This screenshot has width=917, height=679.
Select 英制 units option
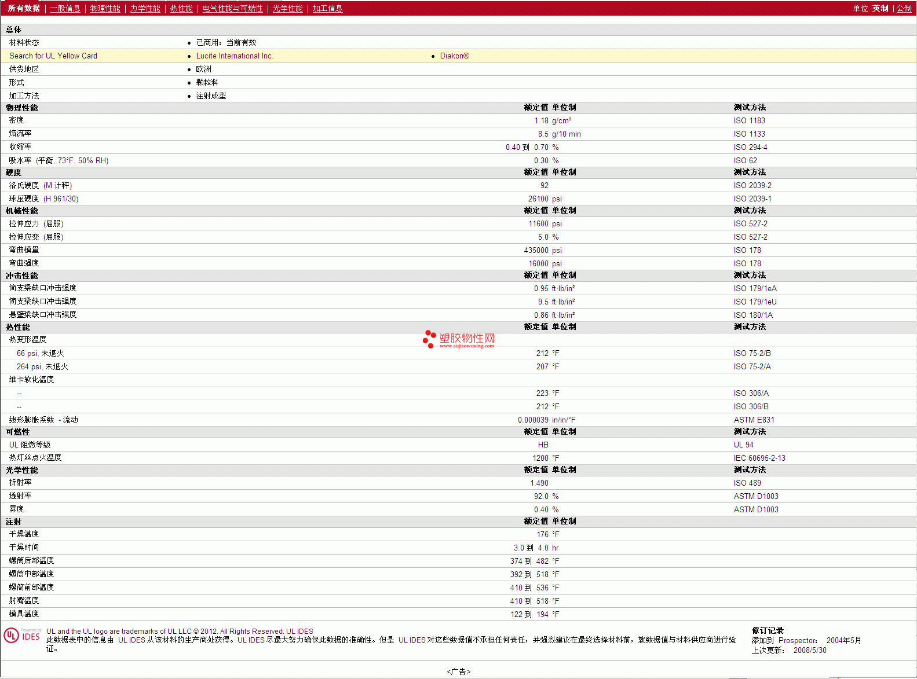click(880, 8)
